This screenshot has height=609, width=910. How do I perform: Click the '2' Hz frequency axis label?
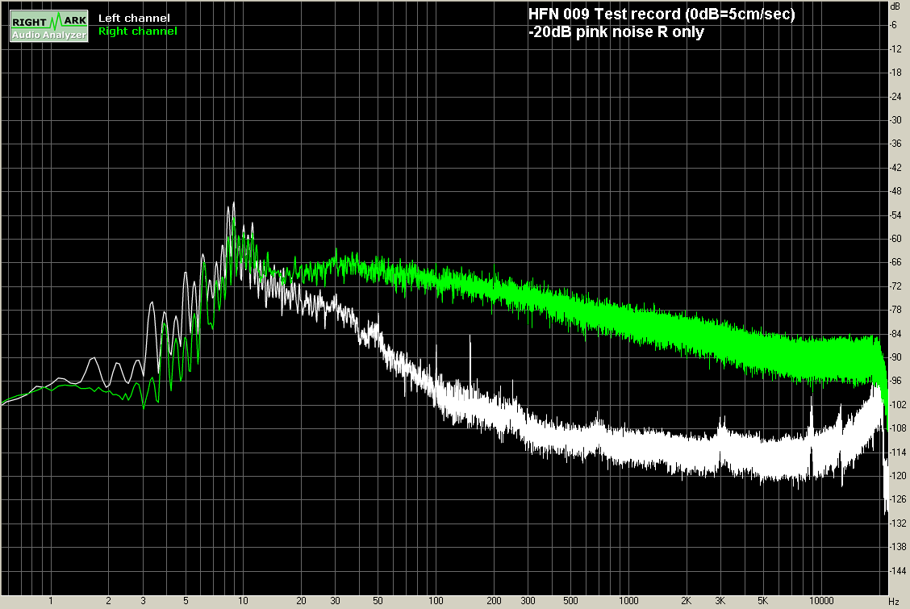tap(108, 601)
